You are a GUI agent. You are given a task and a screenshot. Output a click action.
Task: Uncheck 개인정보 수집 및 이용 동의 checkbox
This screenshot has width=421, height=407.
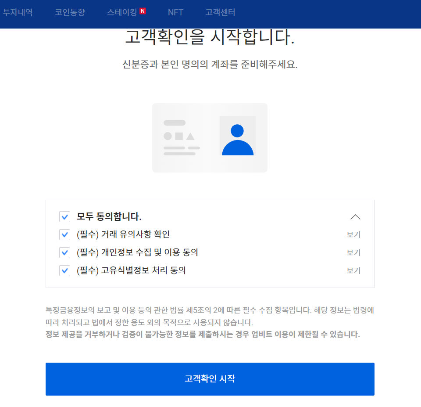[65, 252]
